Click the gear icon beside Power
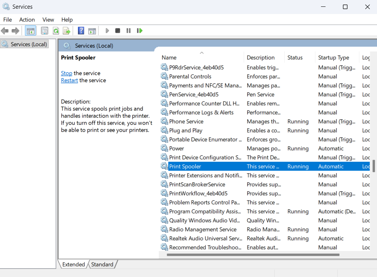The width and height of the screenshot is (377, 277). 164,148
